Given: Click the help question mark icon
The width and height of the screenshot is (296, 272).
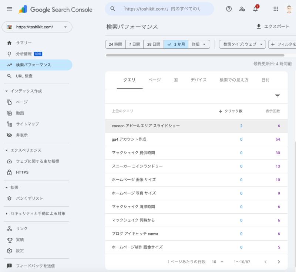Looking at the screenshot, I should (x=229, y=9).
